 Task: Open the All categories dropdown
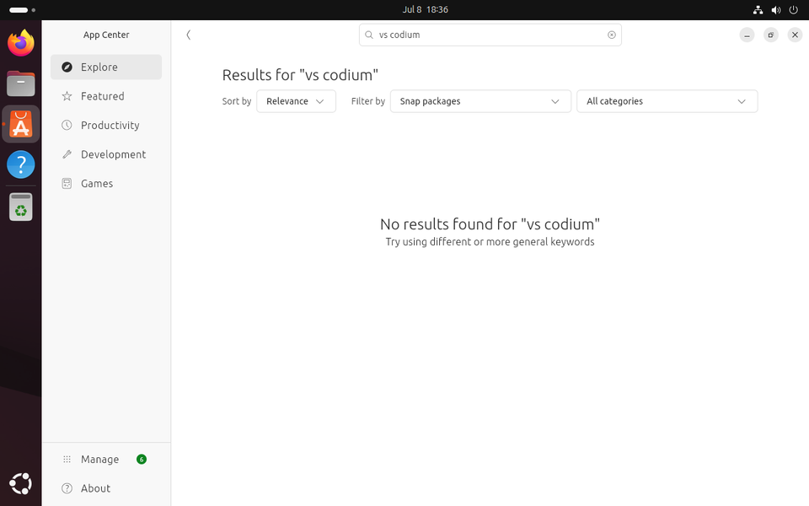667,101
